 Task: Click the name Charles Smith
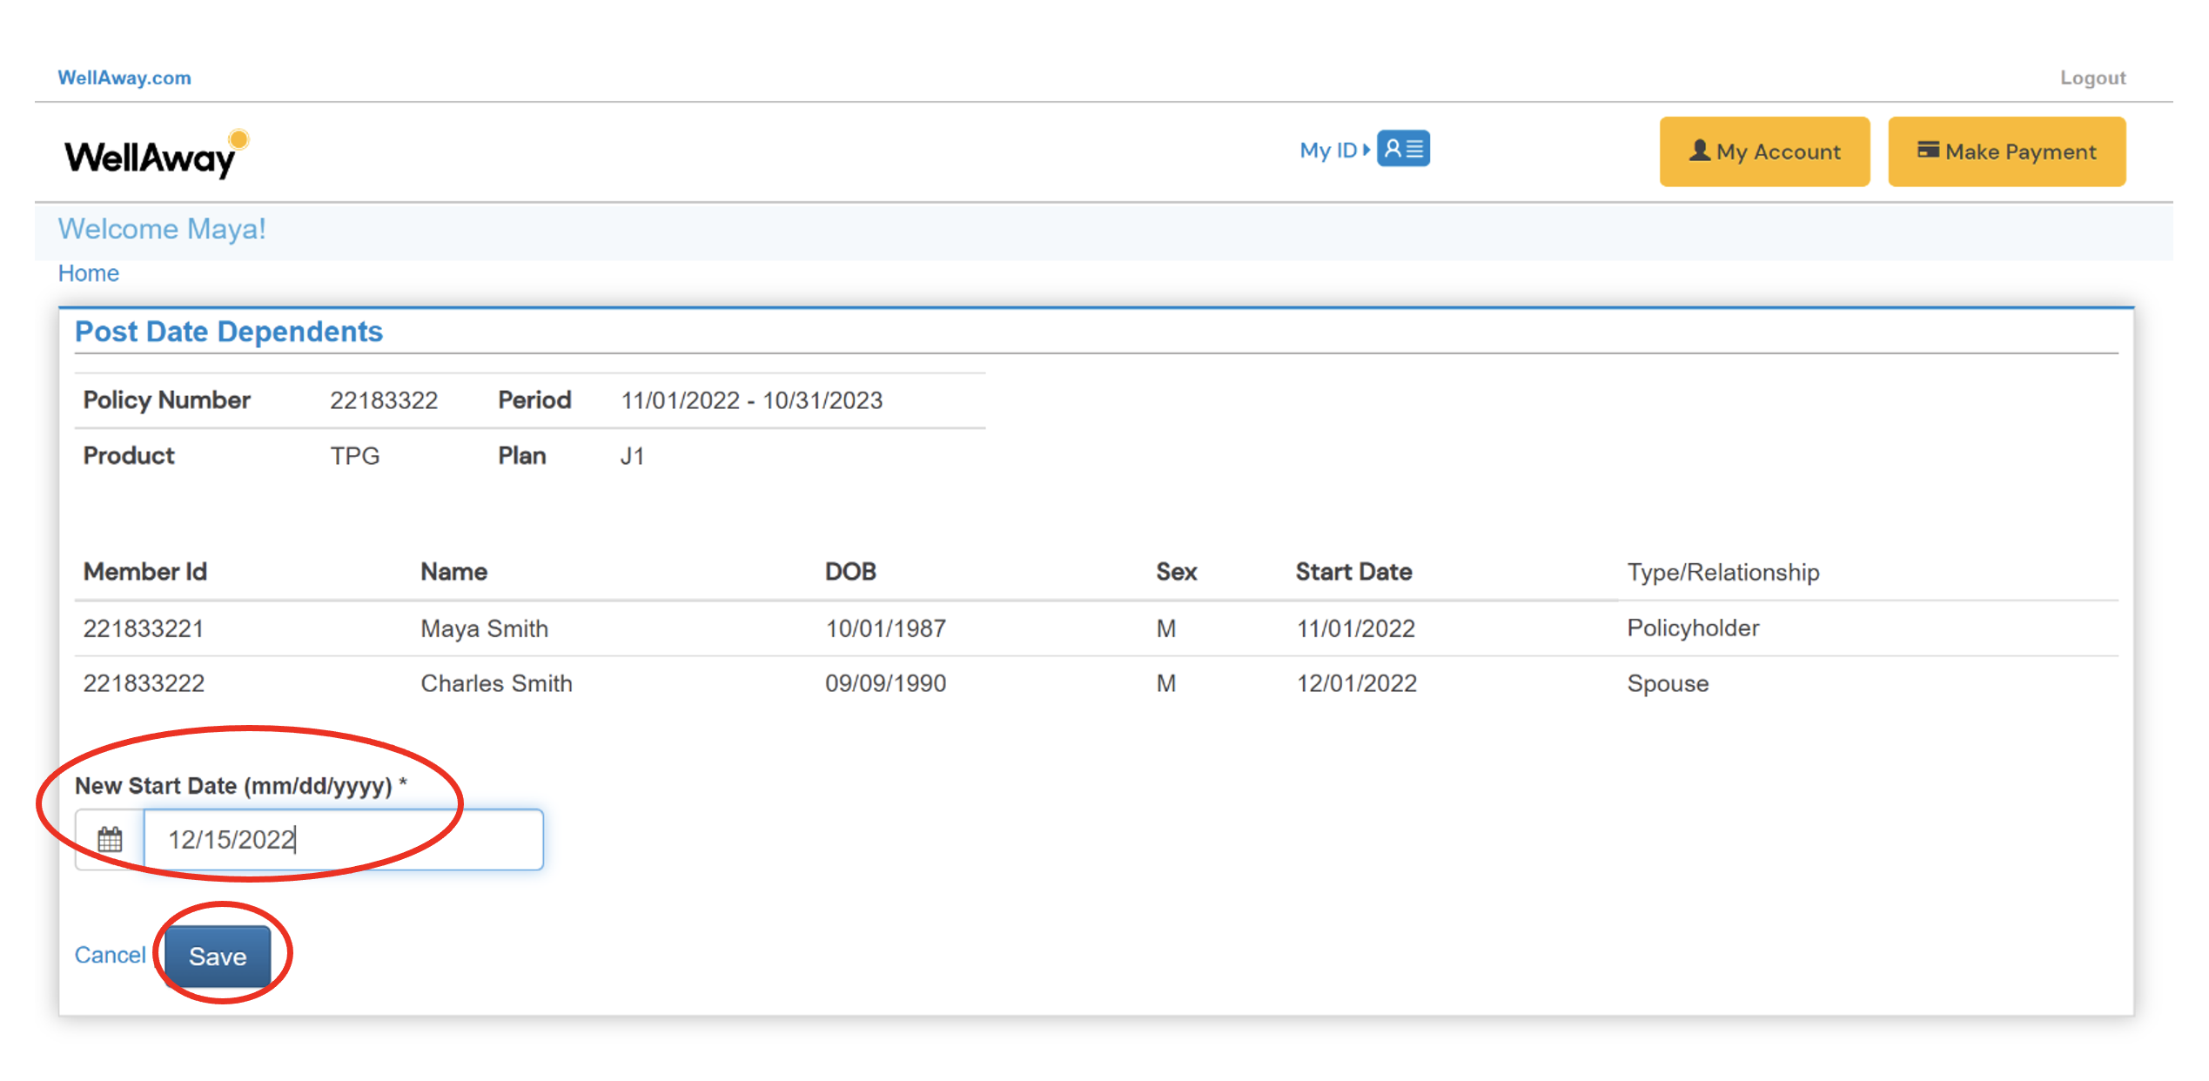pos(496,683)
